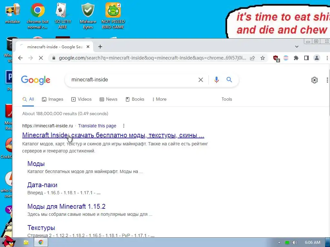Screen dimensions: 330x247
Task: Open the Моды для Minecraft 1.15.2 sitelink
Action: click(66, 206)
